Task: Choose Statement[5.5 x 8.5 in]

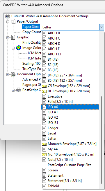Action: (70, 181)
